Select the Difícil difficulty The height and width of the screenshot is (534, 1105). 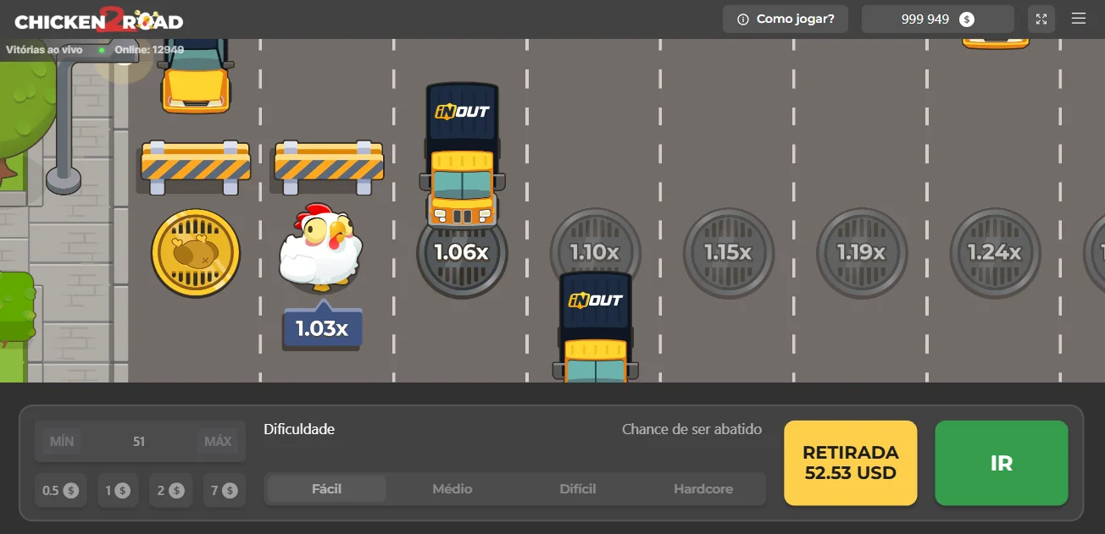click(x=578, y=489)
